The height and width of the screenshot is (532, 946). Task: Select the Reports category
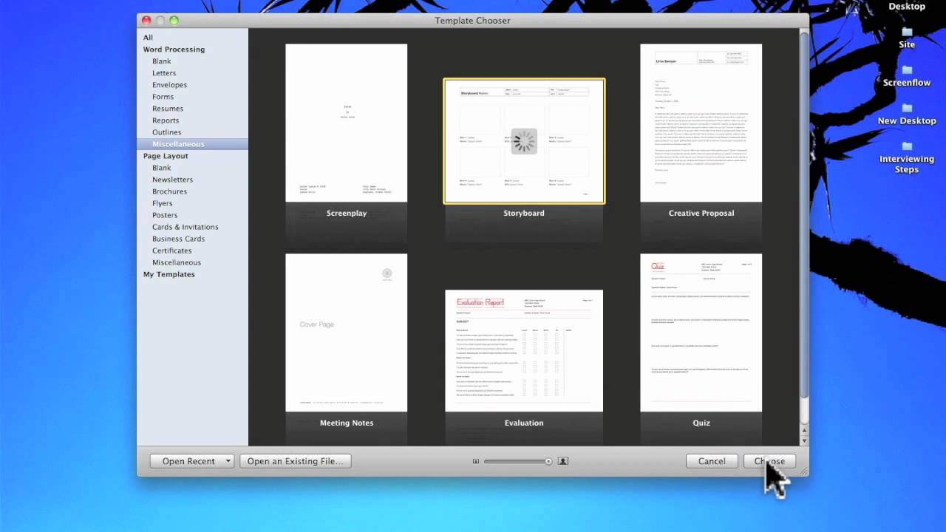click(166, 120)
